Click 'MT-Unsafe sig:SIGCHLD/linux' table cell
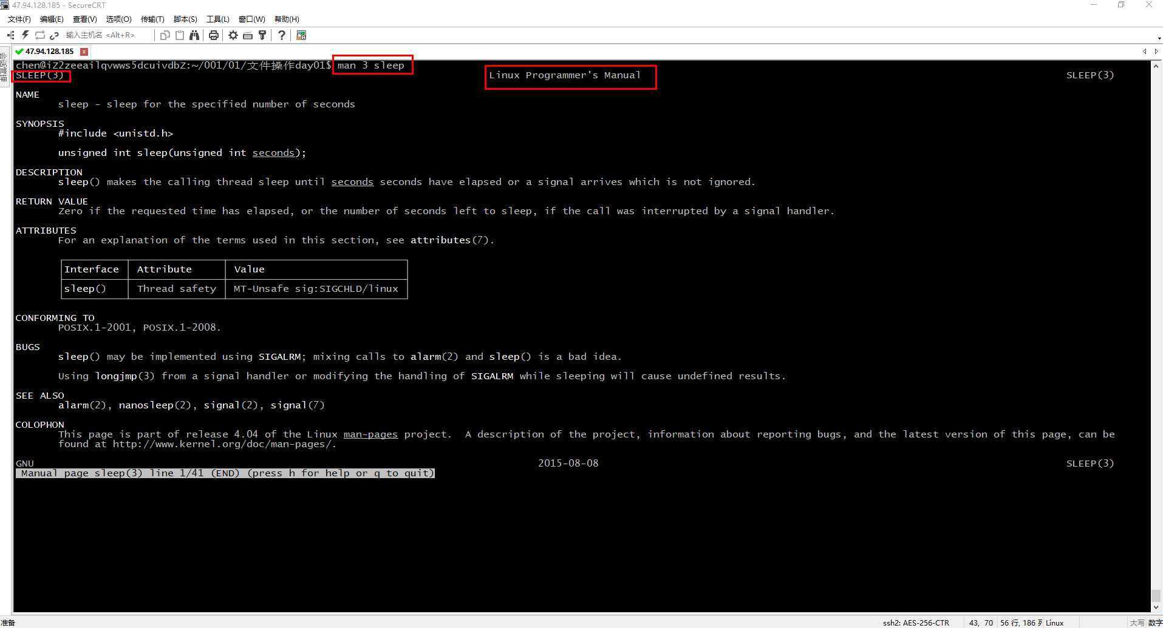The width and height of the screenshot is (1163, 628). coord(316,289)
